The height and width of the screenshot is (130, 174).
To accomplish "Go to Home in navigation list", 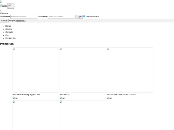I will tap(8, 26).
